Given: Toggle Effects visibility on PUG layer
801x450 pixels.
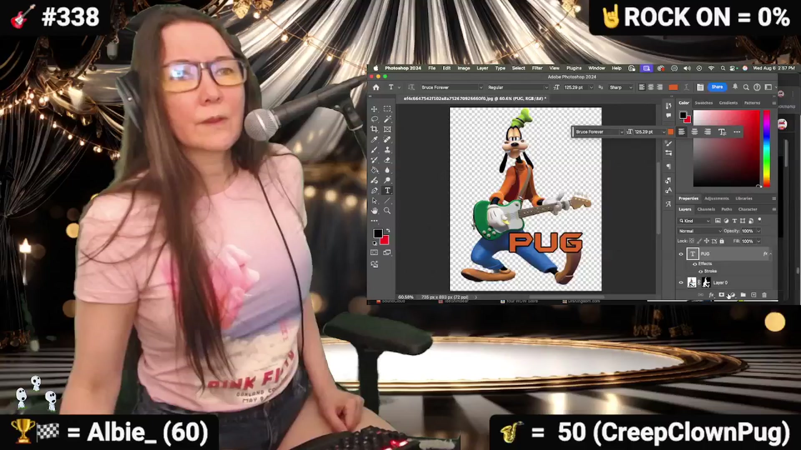Looking at the screenshot, I should pyautogui.click(x=695, y=264).
